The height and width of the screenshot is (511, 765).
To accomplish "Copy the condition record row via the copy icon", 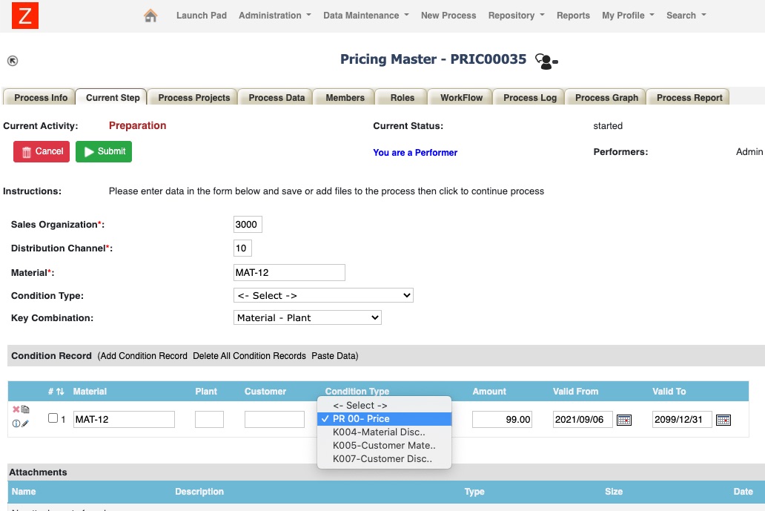I will coord(25,409).
